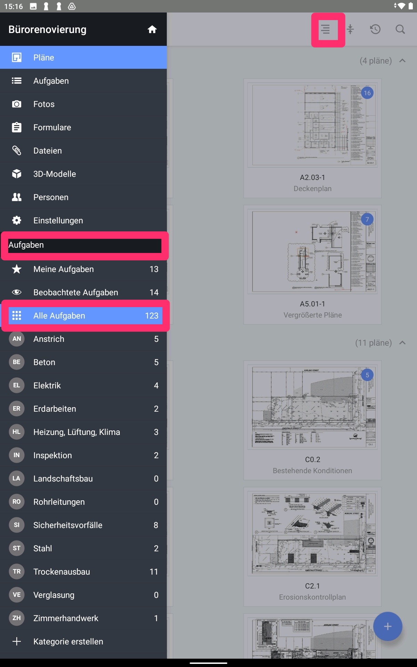Click the star icon of Meine Aufgaben

point(17,269)
